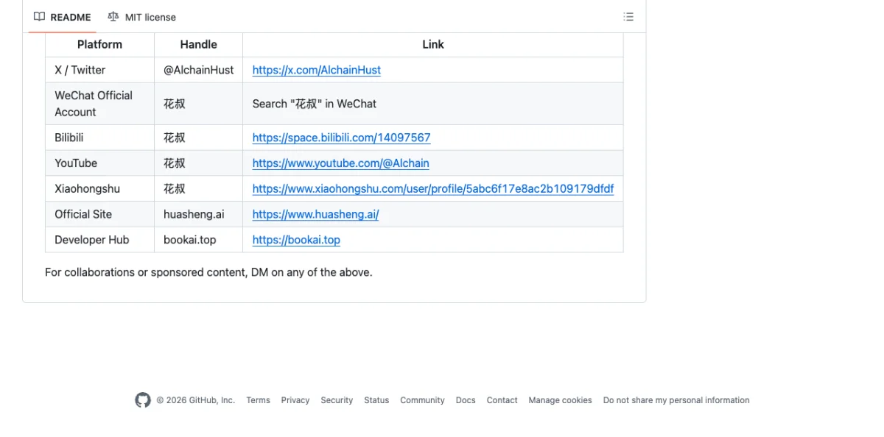Click the © 2026 GitHub, Inc. text

coord(195,400)
